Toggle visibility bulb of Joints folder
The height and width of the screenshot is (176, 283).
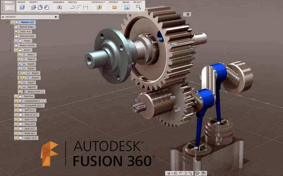point(16,50)
